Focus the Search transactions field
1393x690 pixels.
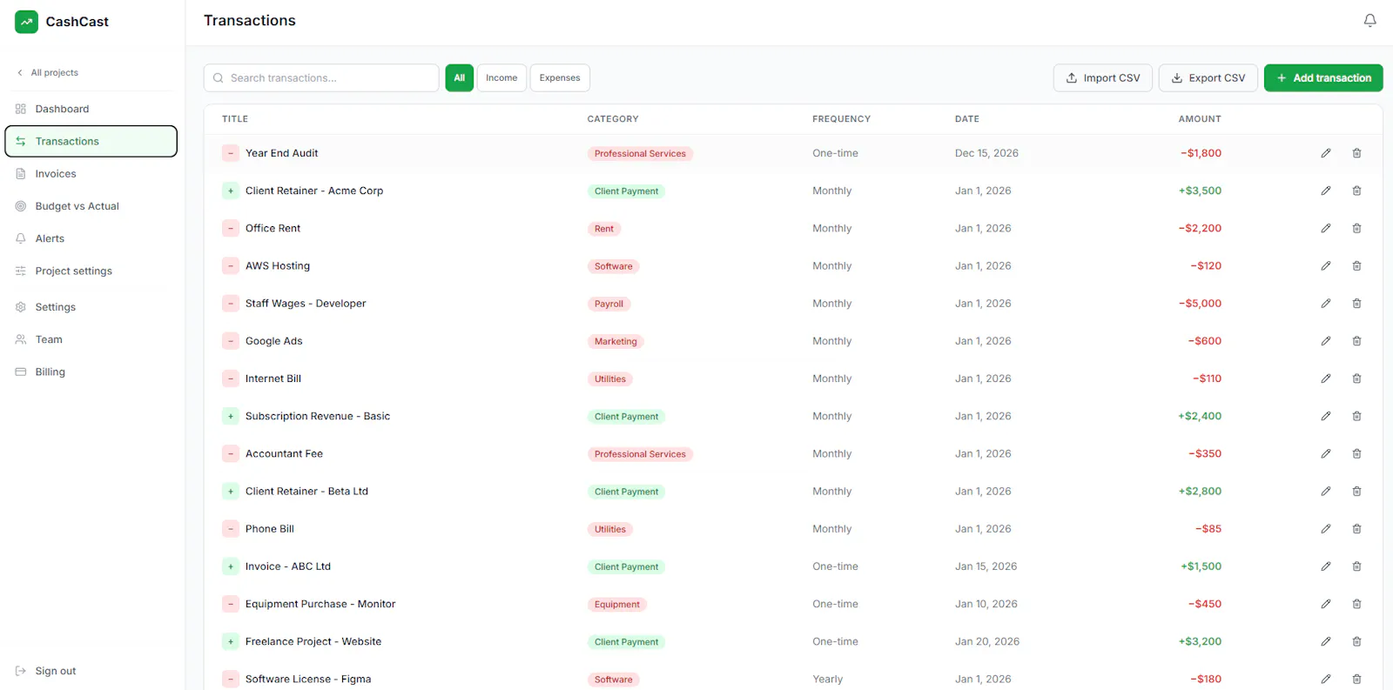point(321,77)
